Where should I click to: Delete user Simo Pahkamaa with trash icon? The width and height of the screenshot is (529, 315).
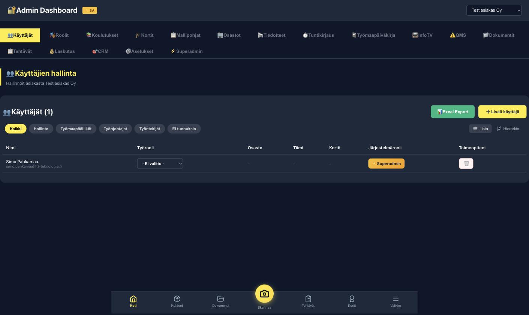coord(466,163)
